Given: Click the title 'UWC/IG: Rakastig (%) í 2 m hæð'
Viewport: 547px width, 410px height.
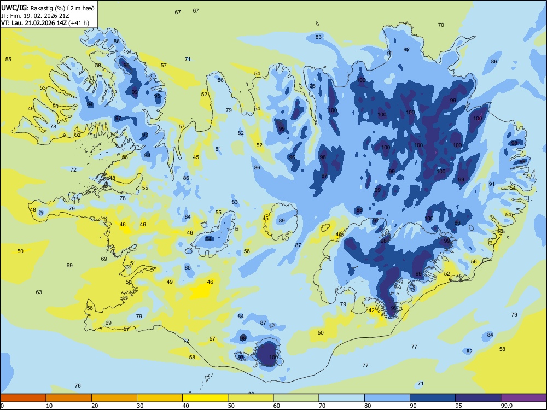Looking at the screenshot, I should tap(48, 7).
